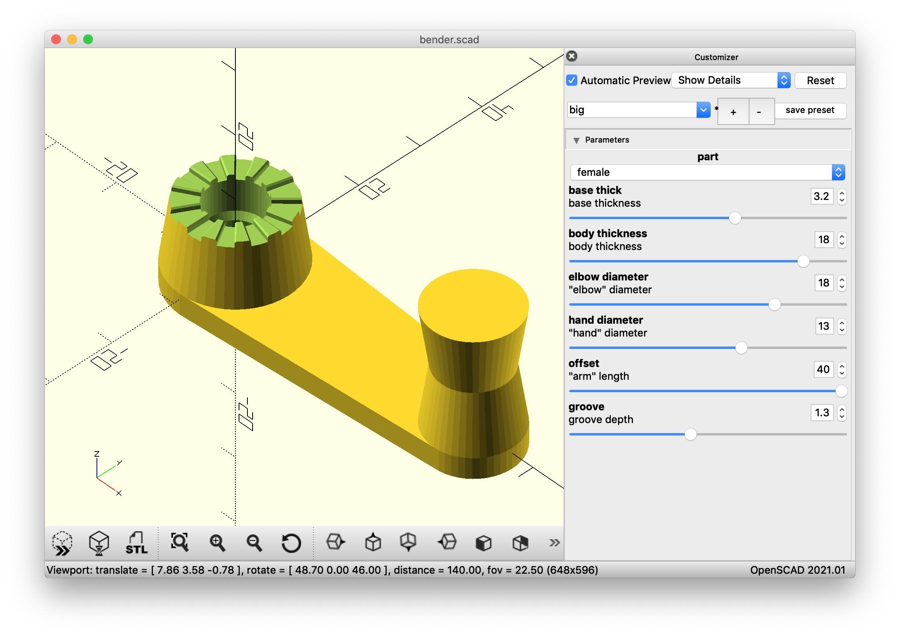This screenshot has width=900, height=637.
Task: Click the View All magnifier icon
Action: [179, 543]
